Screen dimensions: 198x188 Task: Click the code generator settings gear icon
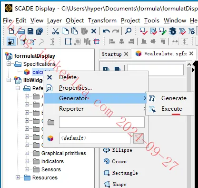point(191,31)
